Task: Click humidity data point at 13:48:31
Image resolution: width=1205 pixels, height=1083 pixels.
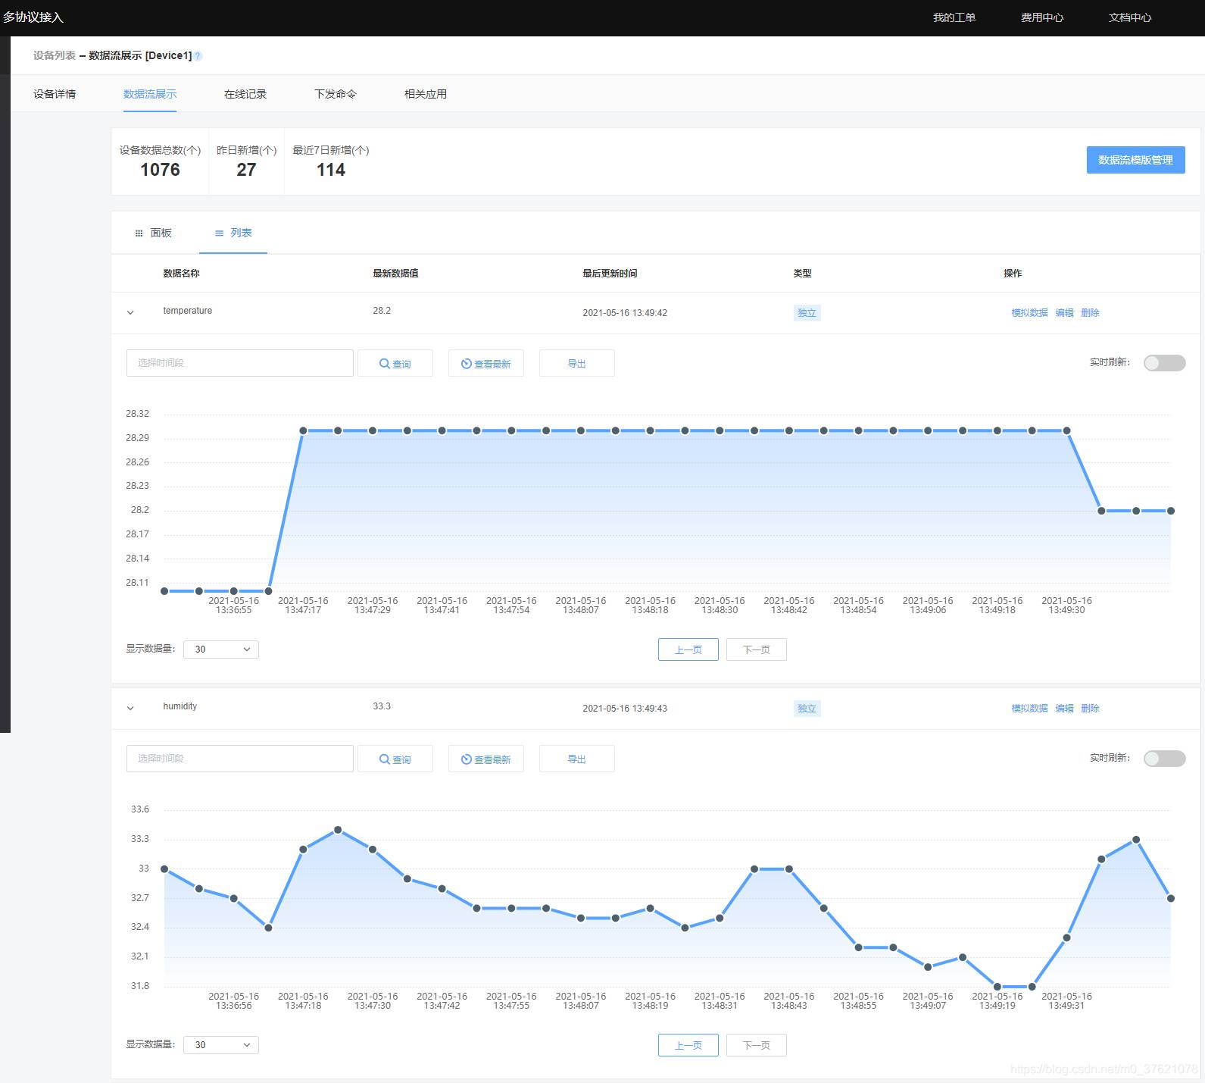Action: click(720, 918)
